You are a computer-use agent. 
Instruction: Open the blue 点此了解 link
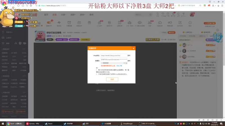point(119,66)
